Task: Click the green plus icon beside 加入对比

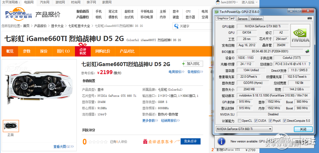Action: 184,64
